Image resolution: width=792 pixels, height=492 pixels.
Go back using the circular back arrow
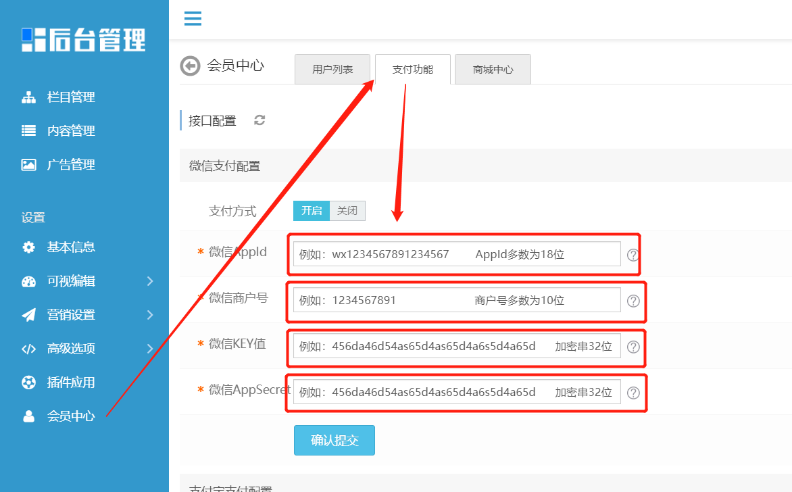click(x=190, y=66)
